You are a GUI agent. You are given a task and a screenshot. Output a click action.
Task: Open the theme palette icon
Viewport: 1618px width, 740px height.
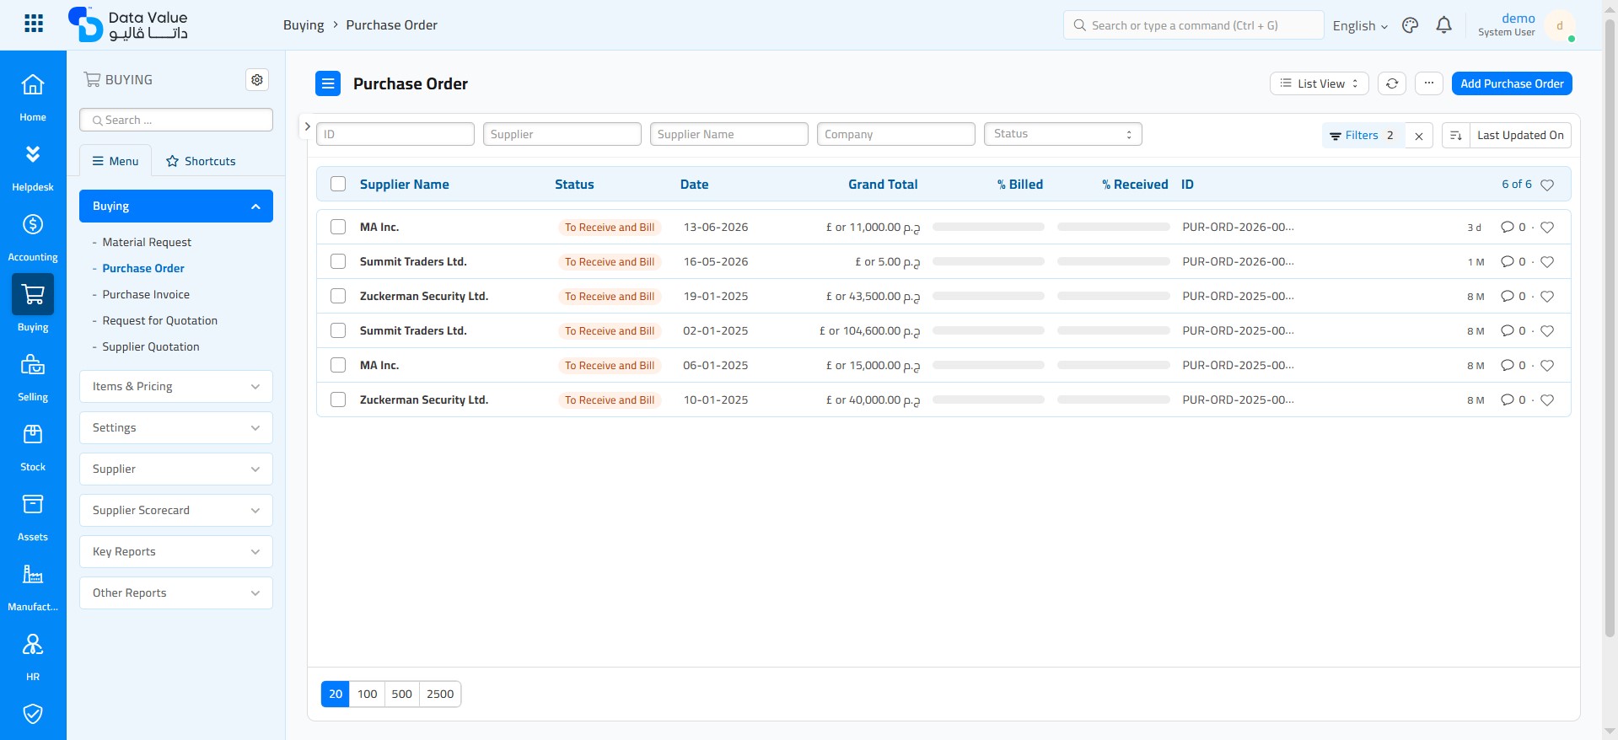pyautogui.click(x=1410, y=25)
